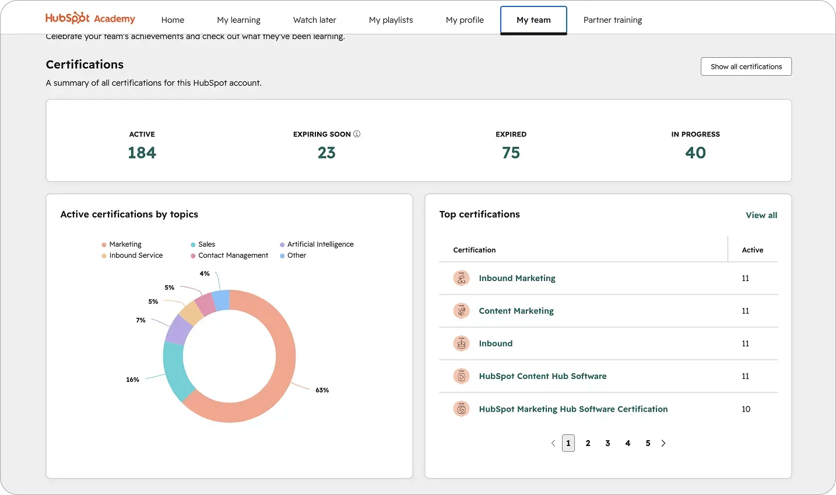Screen dimensions: 836x495
Task: Click Show all certifications button
Action: coord(746,66)
